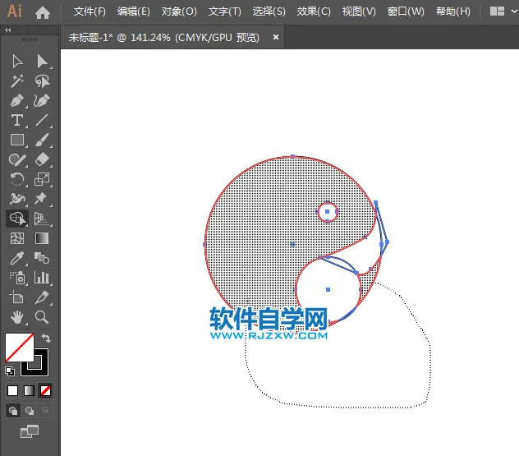
Task: Set paint mode to Gradient
Action: pyautogui.click(x=29, y=391)
